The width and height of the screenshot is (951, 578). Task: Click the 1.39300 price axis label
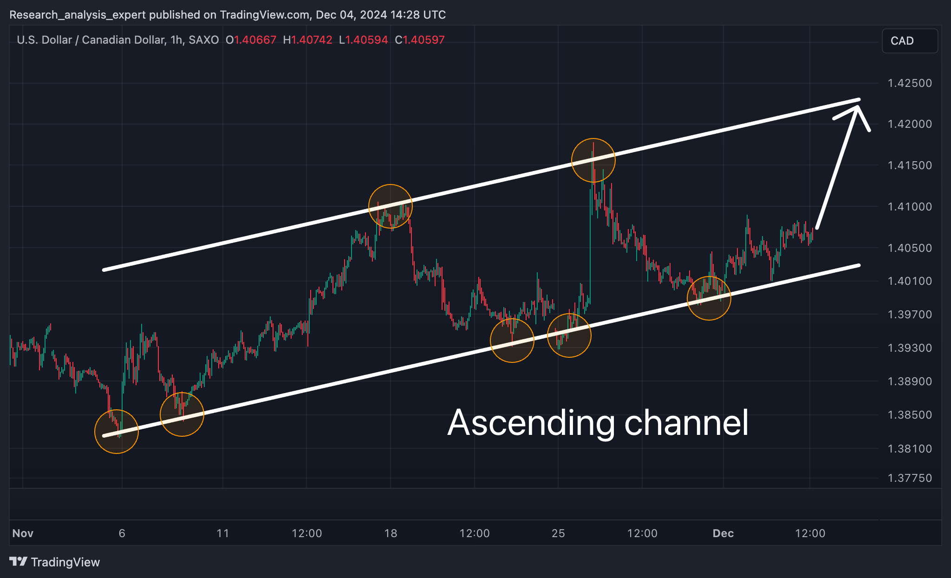tap(910, 348)
